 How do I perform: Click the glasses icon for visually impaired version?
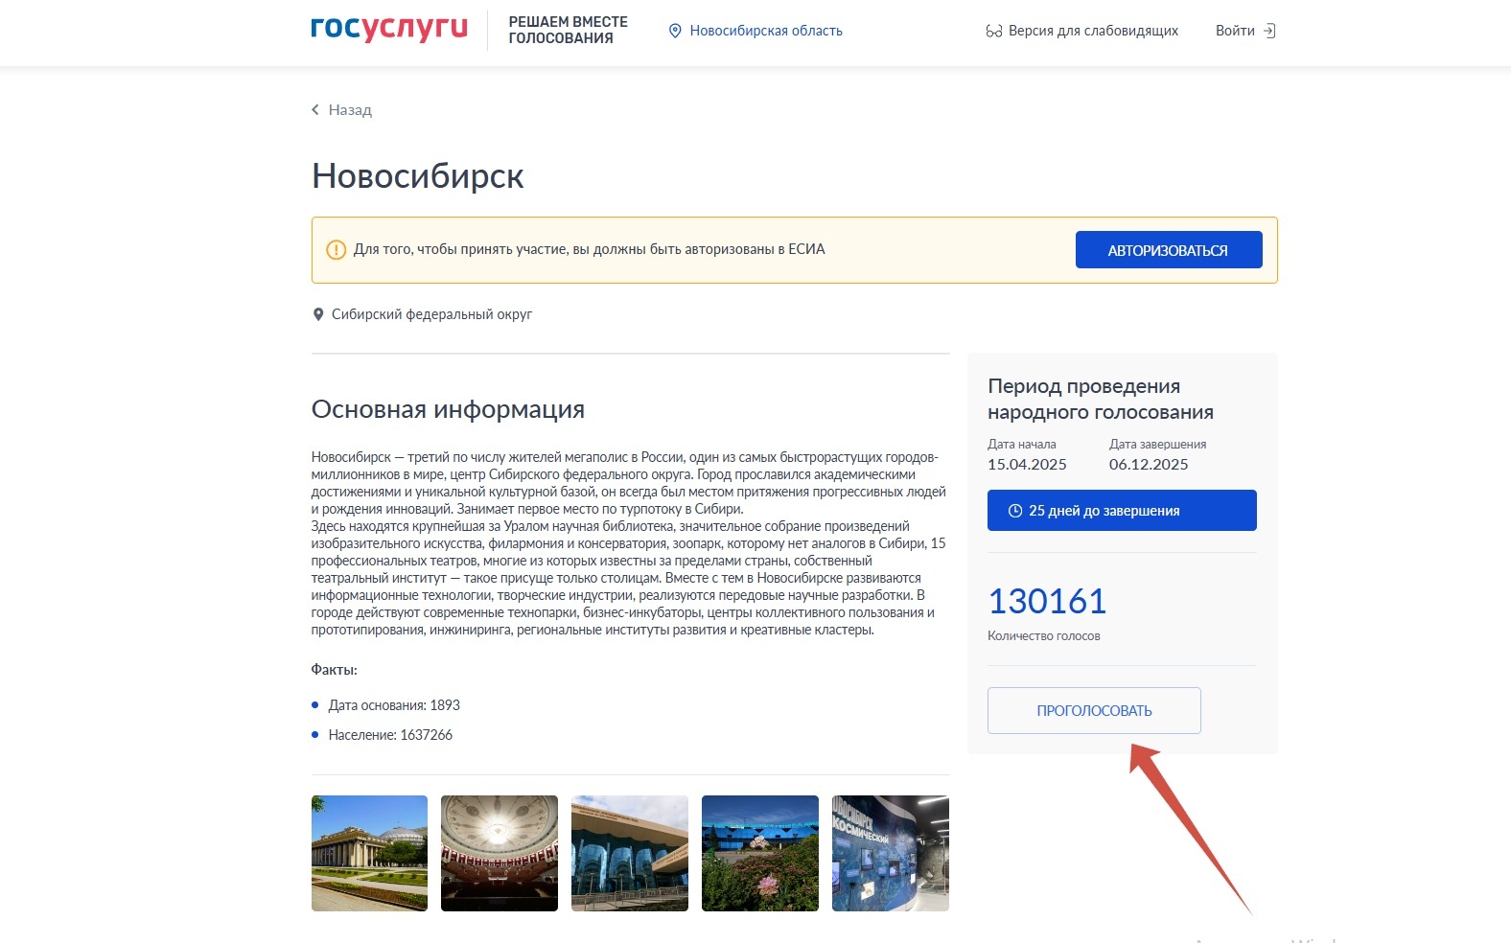pos(993,32)
